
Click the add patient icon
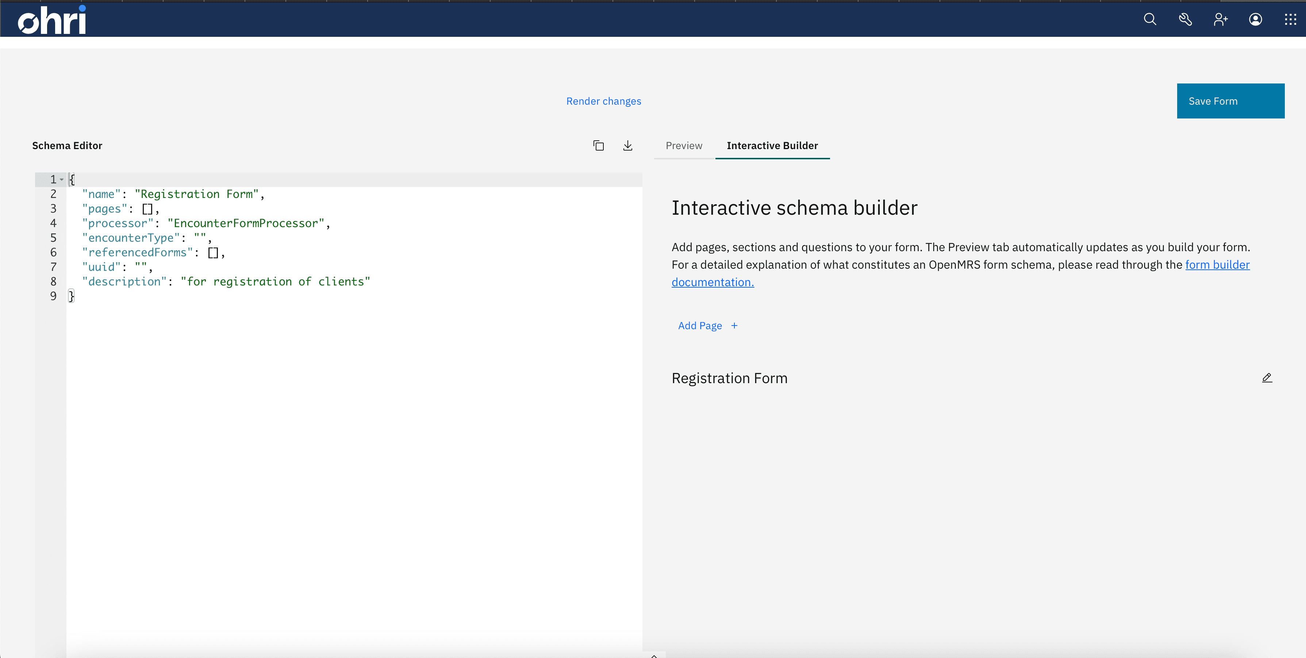1220,20
